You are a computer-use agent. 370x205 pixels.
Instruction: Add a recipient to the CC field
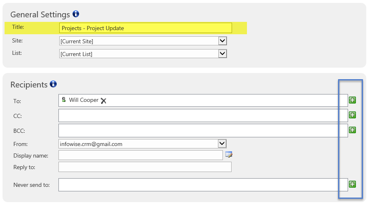coord(352,115)
